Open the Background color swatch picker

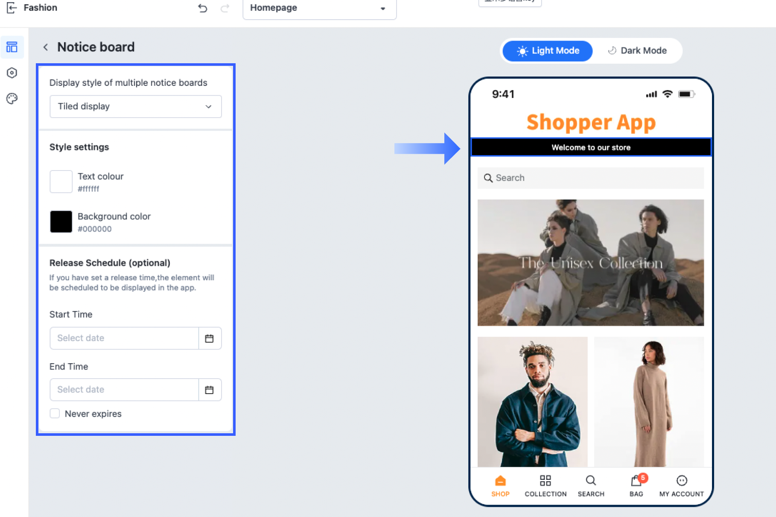tap(61, 222)
